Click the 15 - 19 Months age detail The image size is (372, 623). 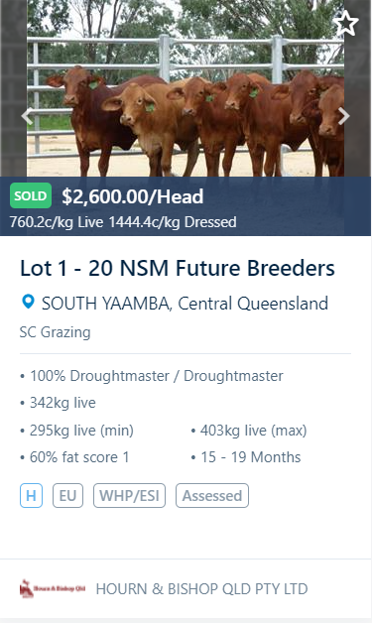(246, 457)
